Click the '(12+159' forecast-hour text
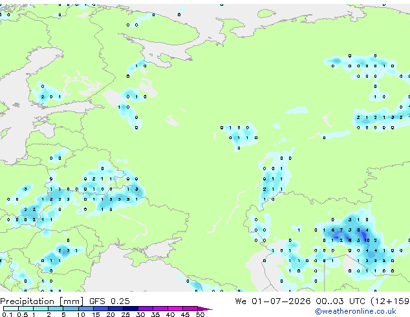 pos(390,301)
